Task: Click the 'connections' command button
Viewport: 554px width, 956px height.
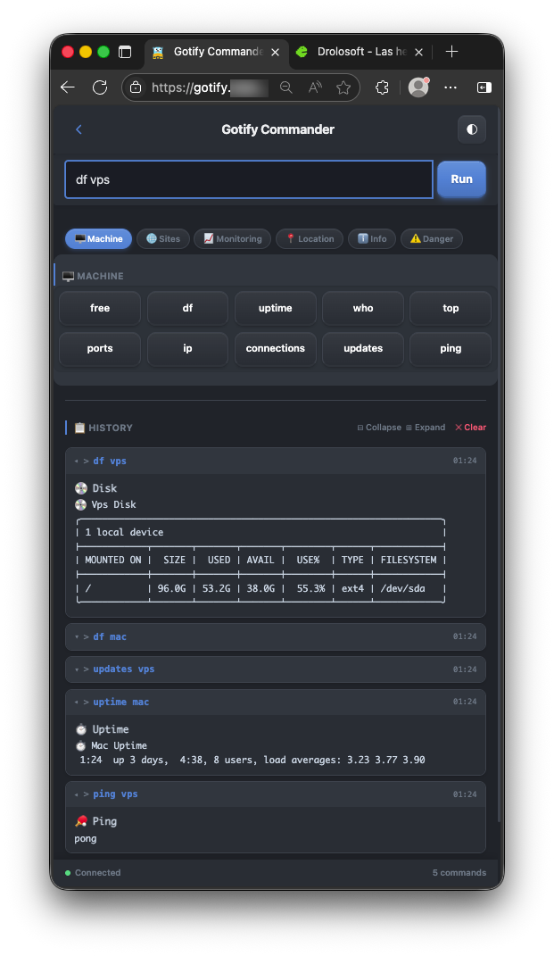Action: pyautogui.click(x=276, y=349)
